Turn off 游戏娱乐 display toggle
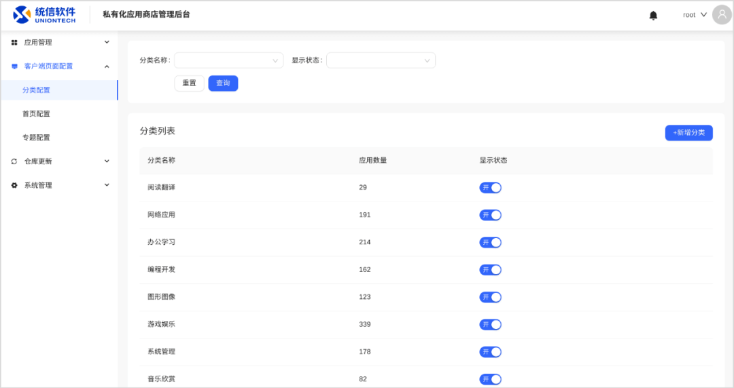The height and width of the screenshot is (388, 734). pyautogui.click(x=490, y=324)
